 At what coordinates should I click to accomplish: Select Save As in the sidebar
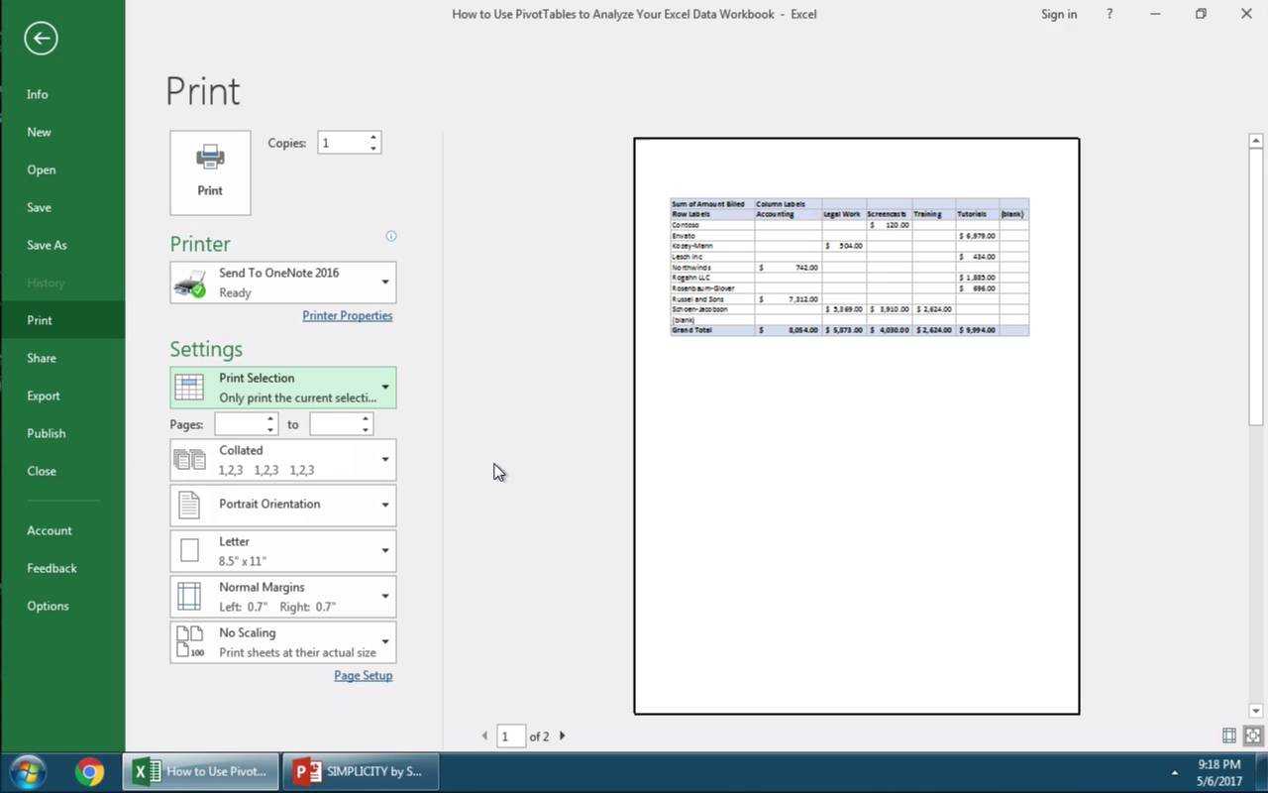[47, 245]
